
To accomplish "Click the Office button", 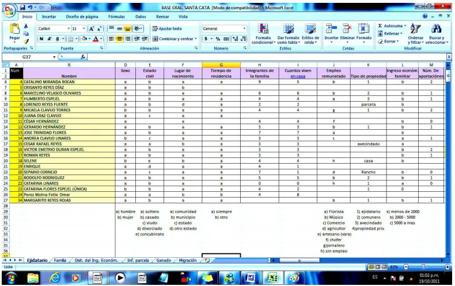I will pos(9,10).
